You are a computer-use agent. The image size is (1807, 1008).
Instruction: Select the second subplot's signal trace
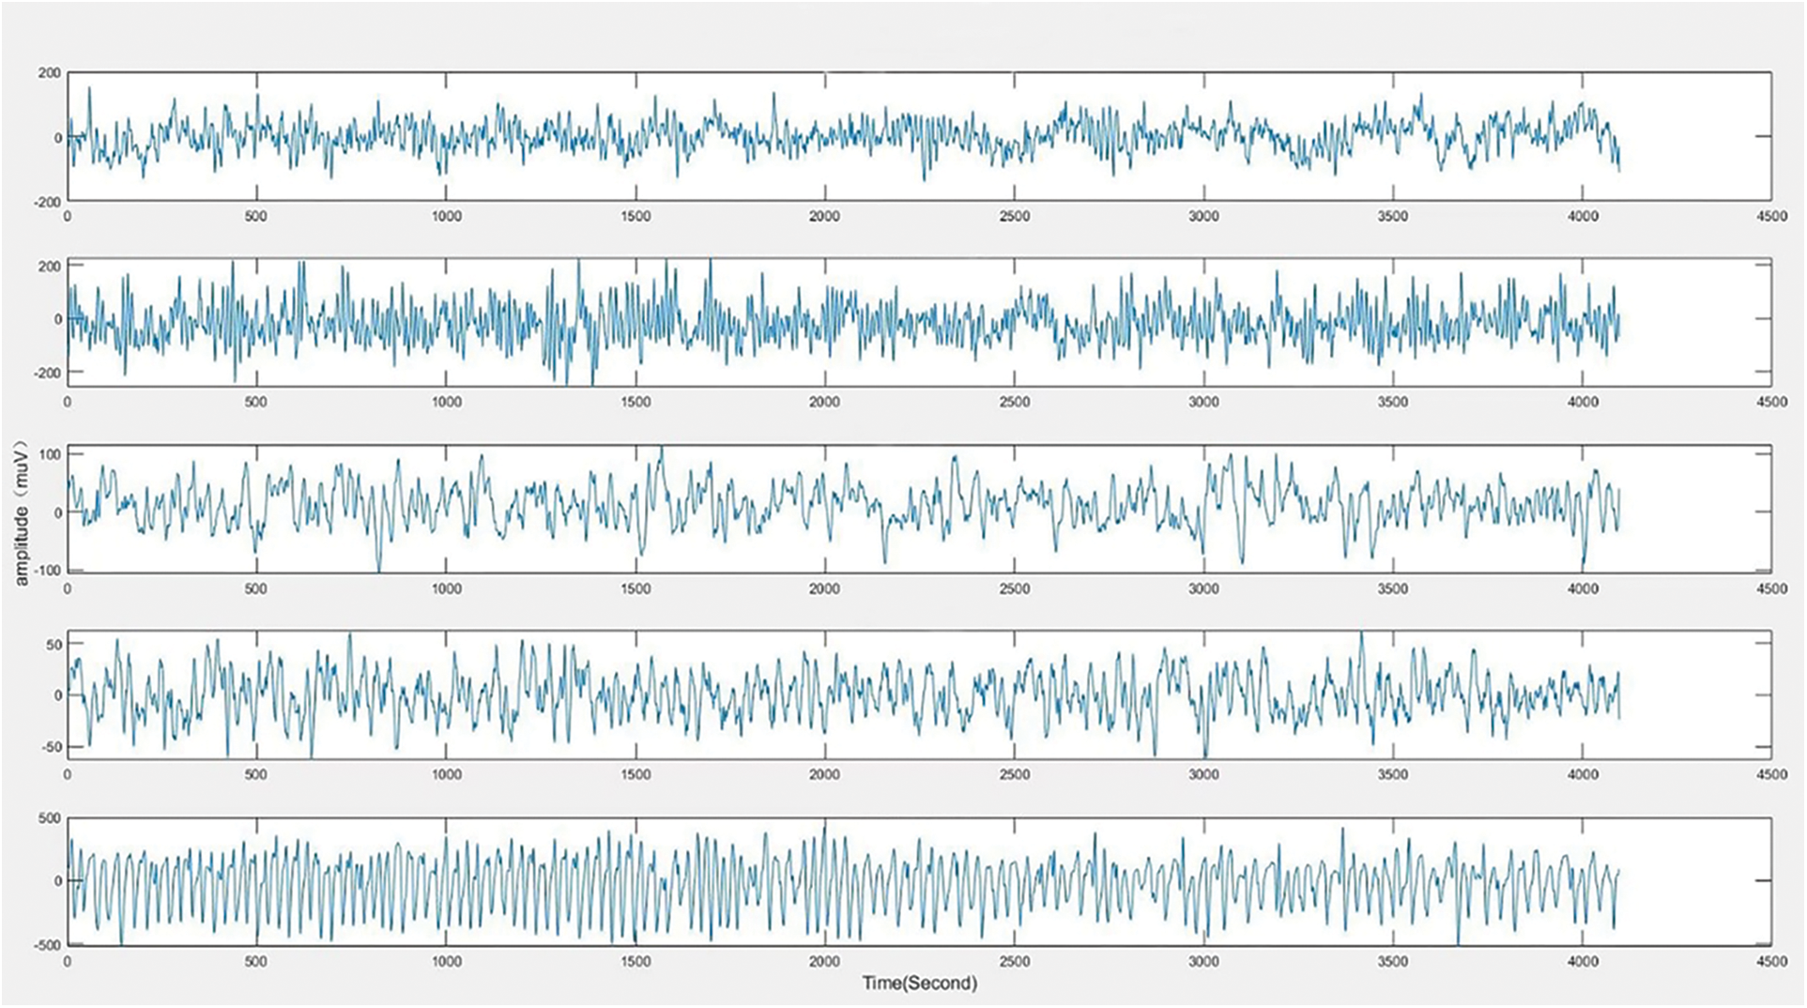pyautogui.click(x=845, y=319)
